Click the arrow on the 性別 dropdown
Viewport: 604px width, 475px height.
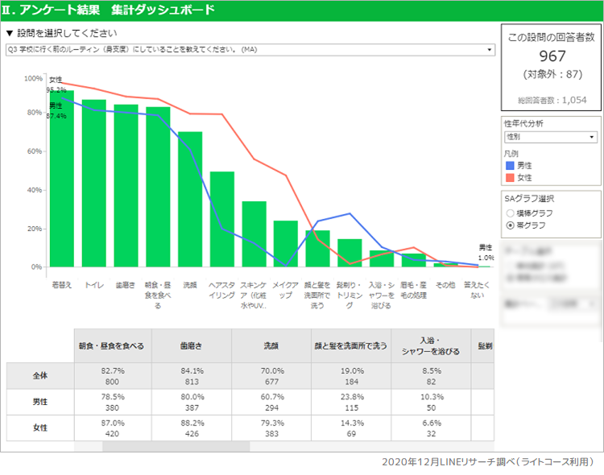tap(592, 137)
